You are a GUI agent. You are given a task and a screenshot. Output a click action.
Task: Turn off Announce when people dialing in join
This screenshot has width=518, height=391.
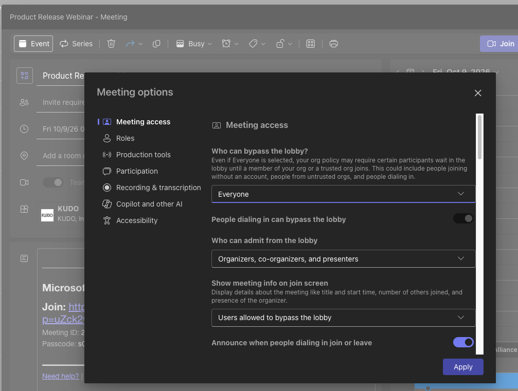click(x=463, y=343)
